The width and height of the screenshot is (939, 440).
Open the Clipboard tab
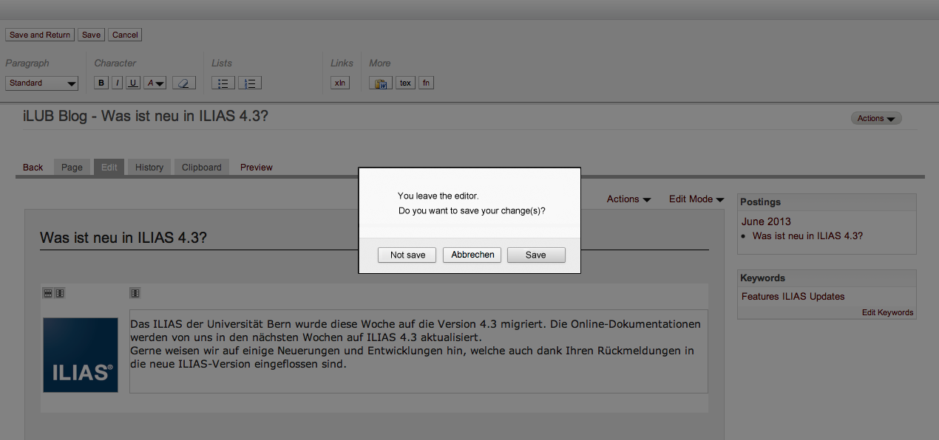point(202,168)
